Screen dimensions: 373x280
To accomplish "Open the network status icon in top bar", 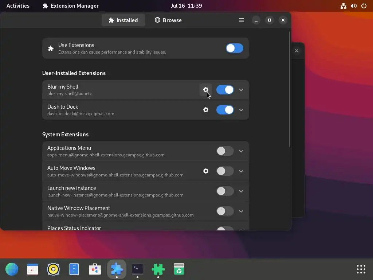I will click(343, 6).
